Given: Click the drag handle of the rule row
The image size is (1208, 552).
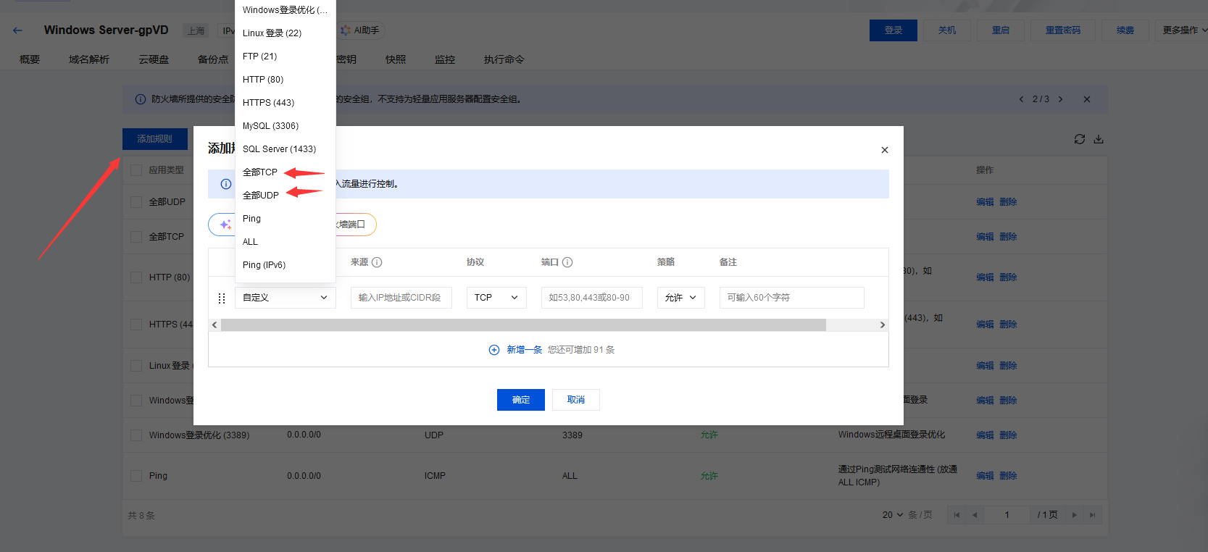Looking at the screenshot, I should tap(222, 298).
